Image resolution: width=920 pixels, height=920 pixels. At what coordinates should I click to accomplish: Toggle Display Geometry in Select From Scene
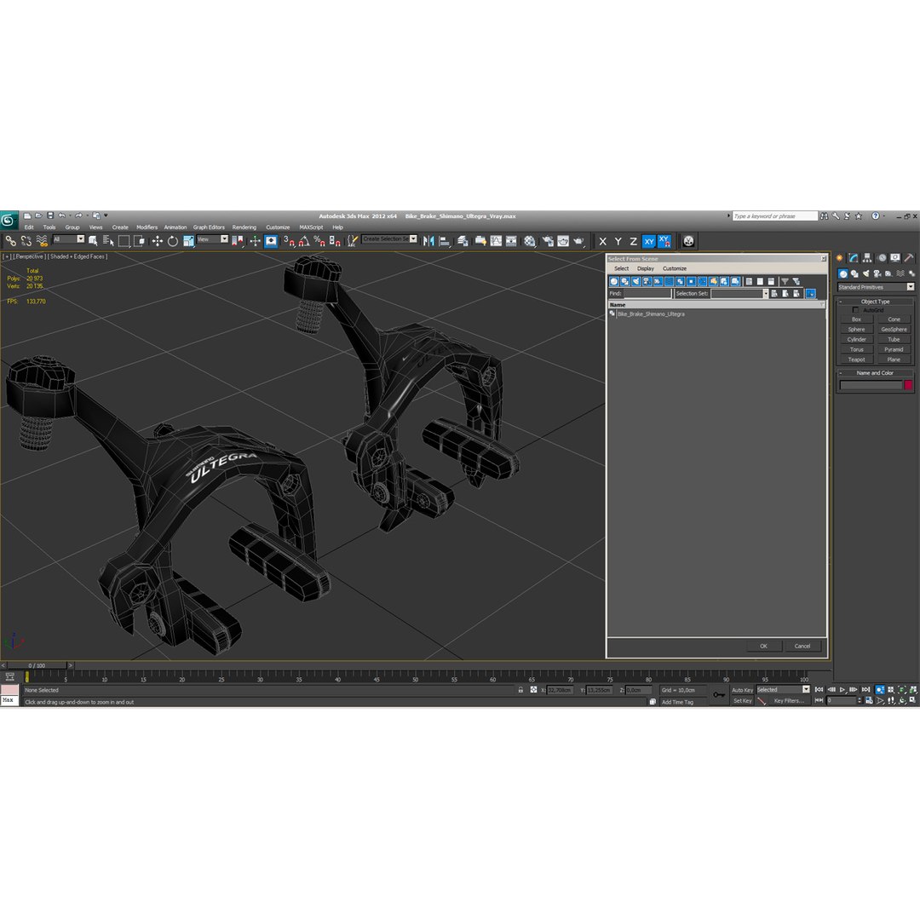tap(614, 282)
